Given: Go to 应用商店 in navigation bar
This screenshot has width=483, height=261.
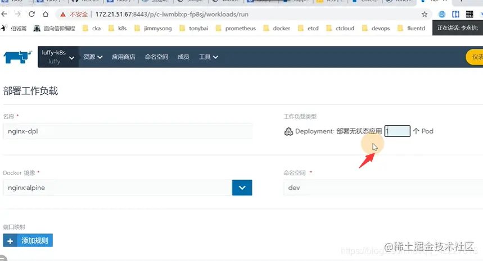Looking at the screenshot, I should pyautogui.click(x=124, y=57).
